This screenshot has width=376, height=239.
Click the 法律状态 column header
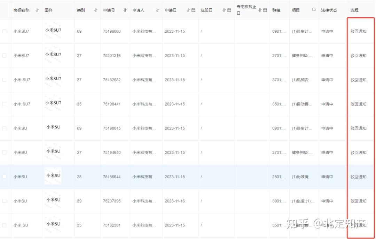click(329, 10)
